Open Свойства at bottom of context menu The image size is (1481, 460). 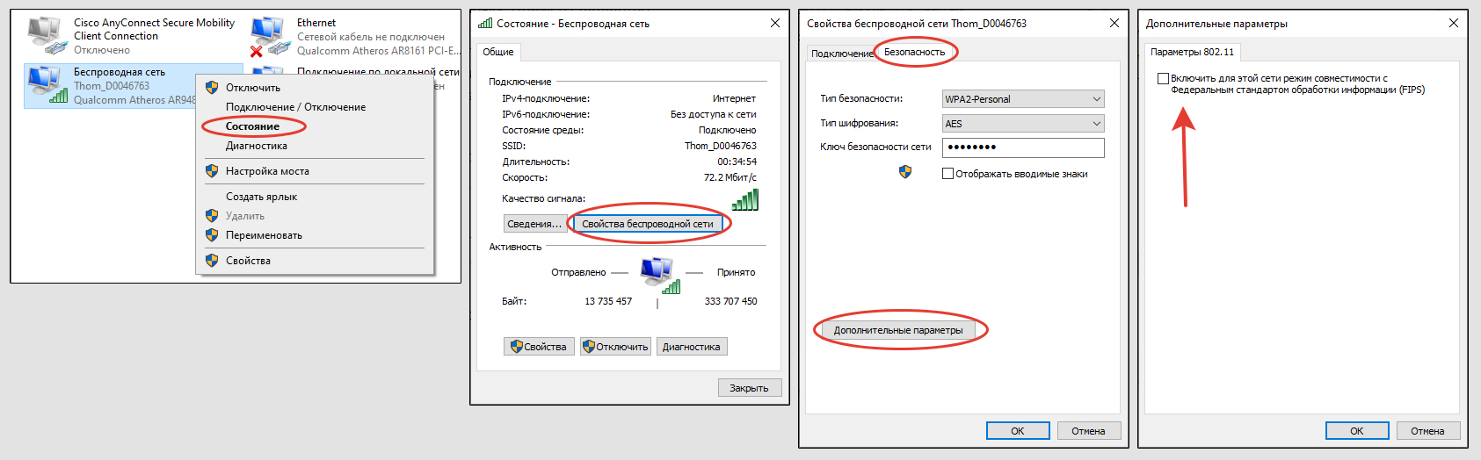[x=248, y=261]
